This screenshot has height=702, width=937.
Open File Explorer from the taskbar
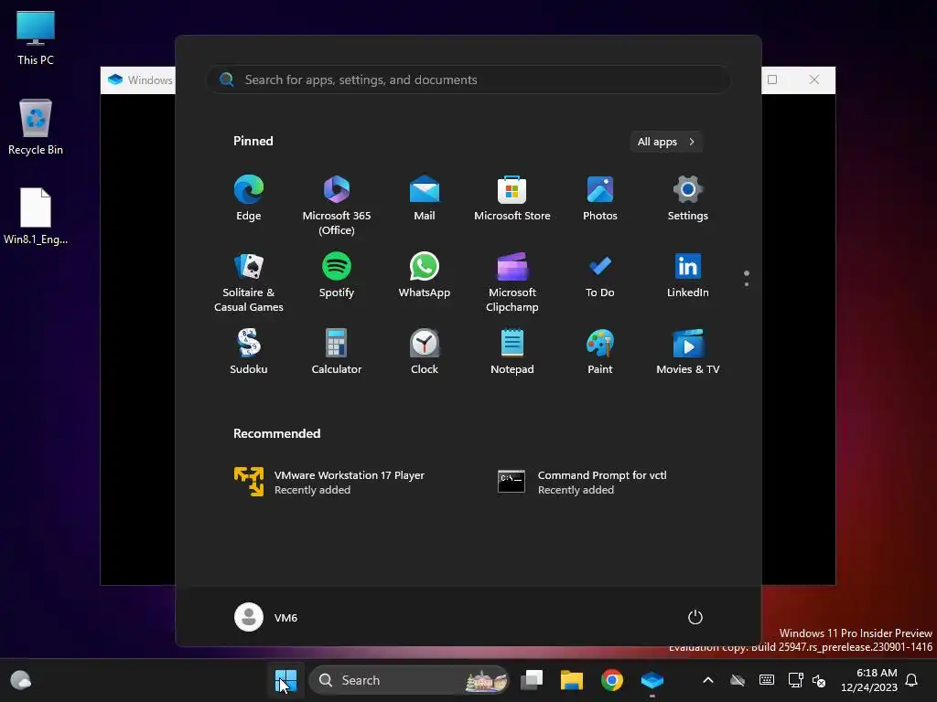point(572,680)
